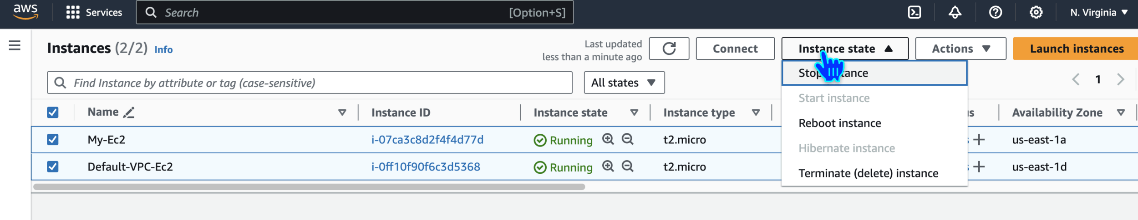Uncheck the Default-VPC-Ec2 instance checkbox
The image size is (1138, 220).
tap(53, 167)
